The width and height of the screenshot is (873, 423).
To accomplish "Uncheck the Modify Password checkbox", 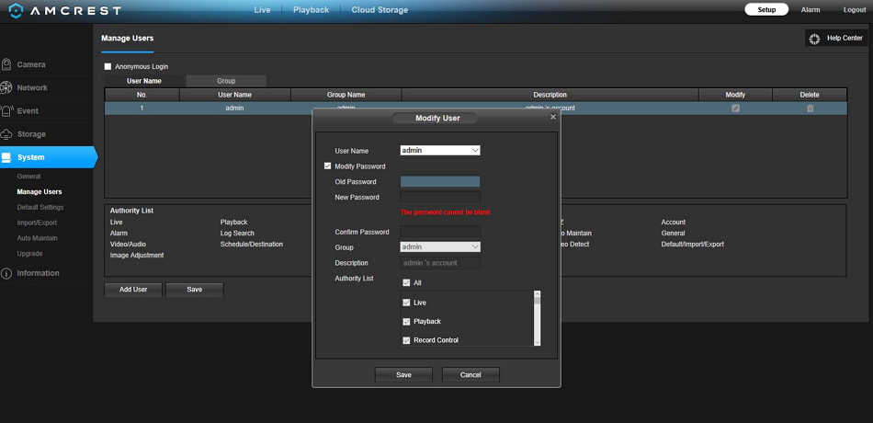I will click(x=328, y=166).
